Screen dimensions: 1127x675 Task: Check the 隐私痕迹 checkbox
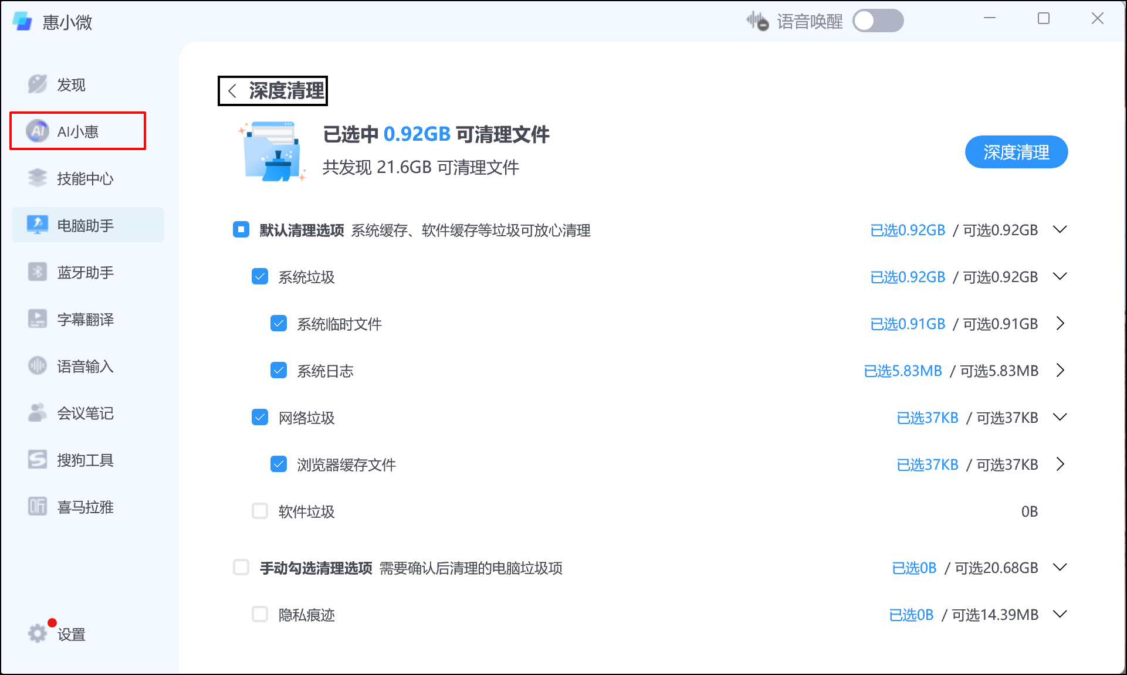tap(260, 614)
